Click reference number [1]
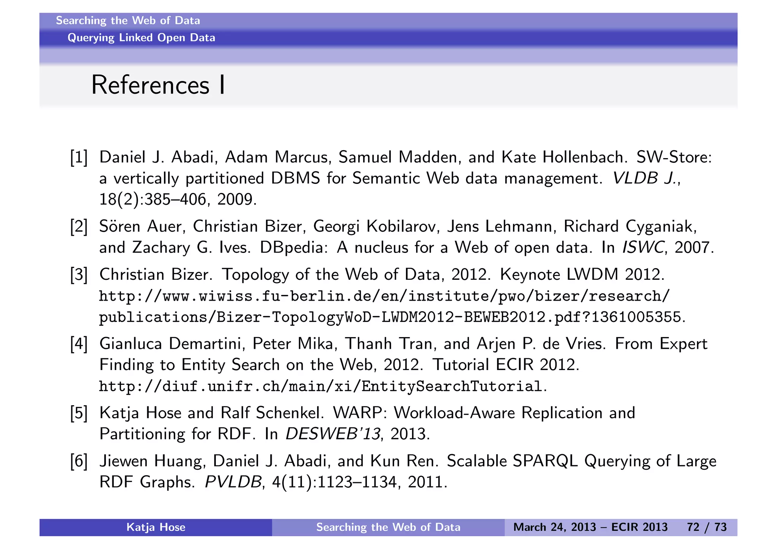The width and height of the screenshot is (777, 549). pyautogui.click(x=79, y=157)
